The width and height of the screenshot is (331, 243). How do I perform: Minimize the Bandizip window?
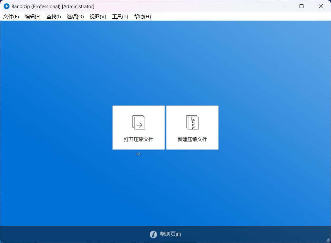pos(282,6)
